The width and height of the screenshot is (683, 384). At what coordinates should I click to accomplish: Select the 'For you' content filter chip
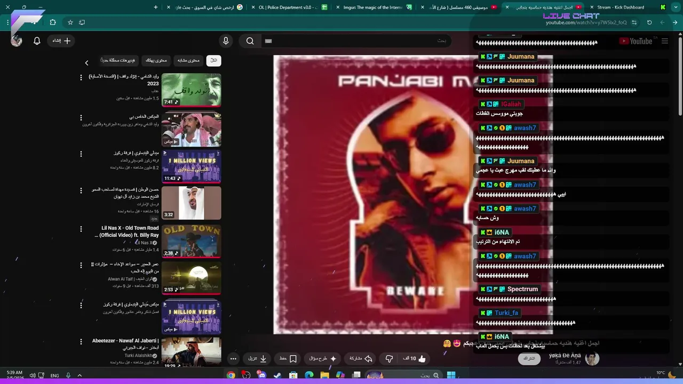pos(156,61)
